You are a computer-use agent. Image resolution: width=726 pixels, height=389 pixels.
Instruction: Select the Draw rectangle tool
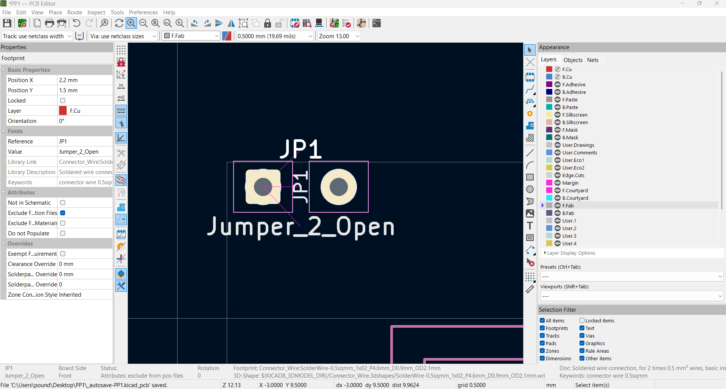pyautogui.click(x=530, y=177)
